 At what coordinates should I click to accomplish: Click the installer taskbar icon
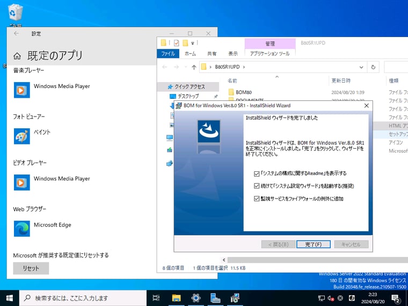coord(235,298)
